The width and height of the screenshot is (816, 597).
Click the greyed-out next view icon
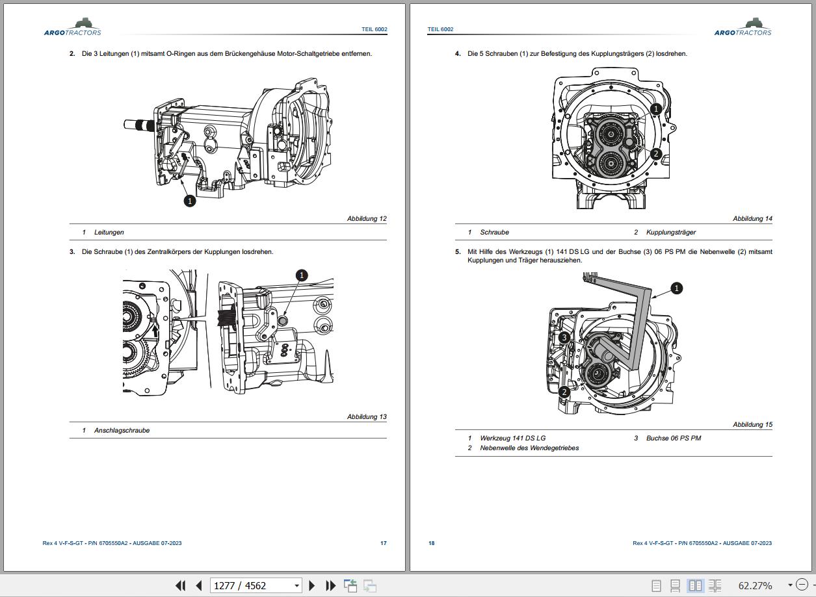(x=370, y=585)
